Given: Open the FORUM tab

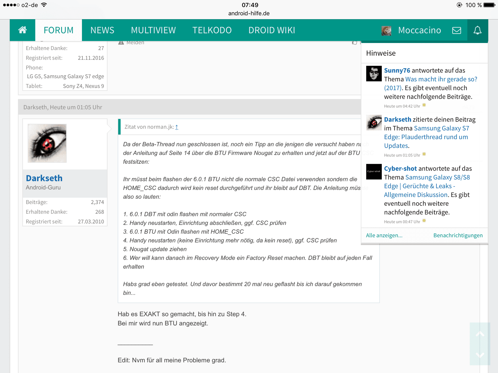Looking at the screenshot, I should point(58,30).
